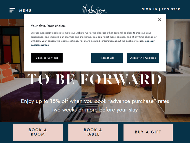190x143 pixels.
Task: Click the TO BE FORWARD headline
Action: 94,79
